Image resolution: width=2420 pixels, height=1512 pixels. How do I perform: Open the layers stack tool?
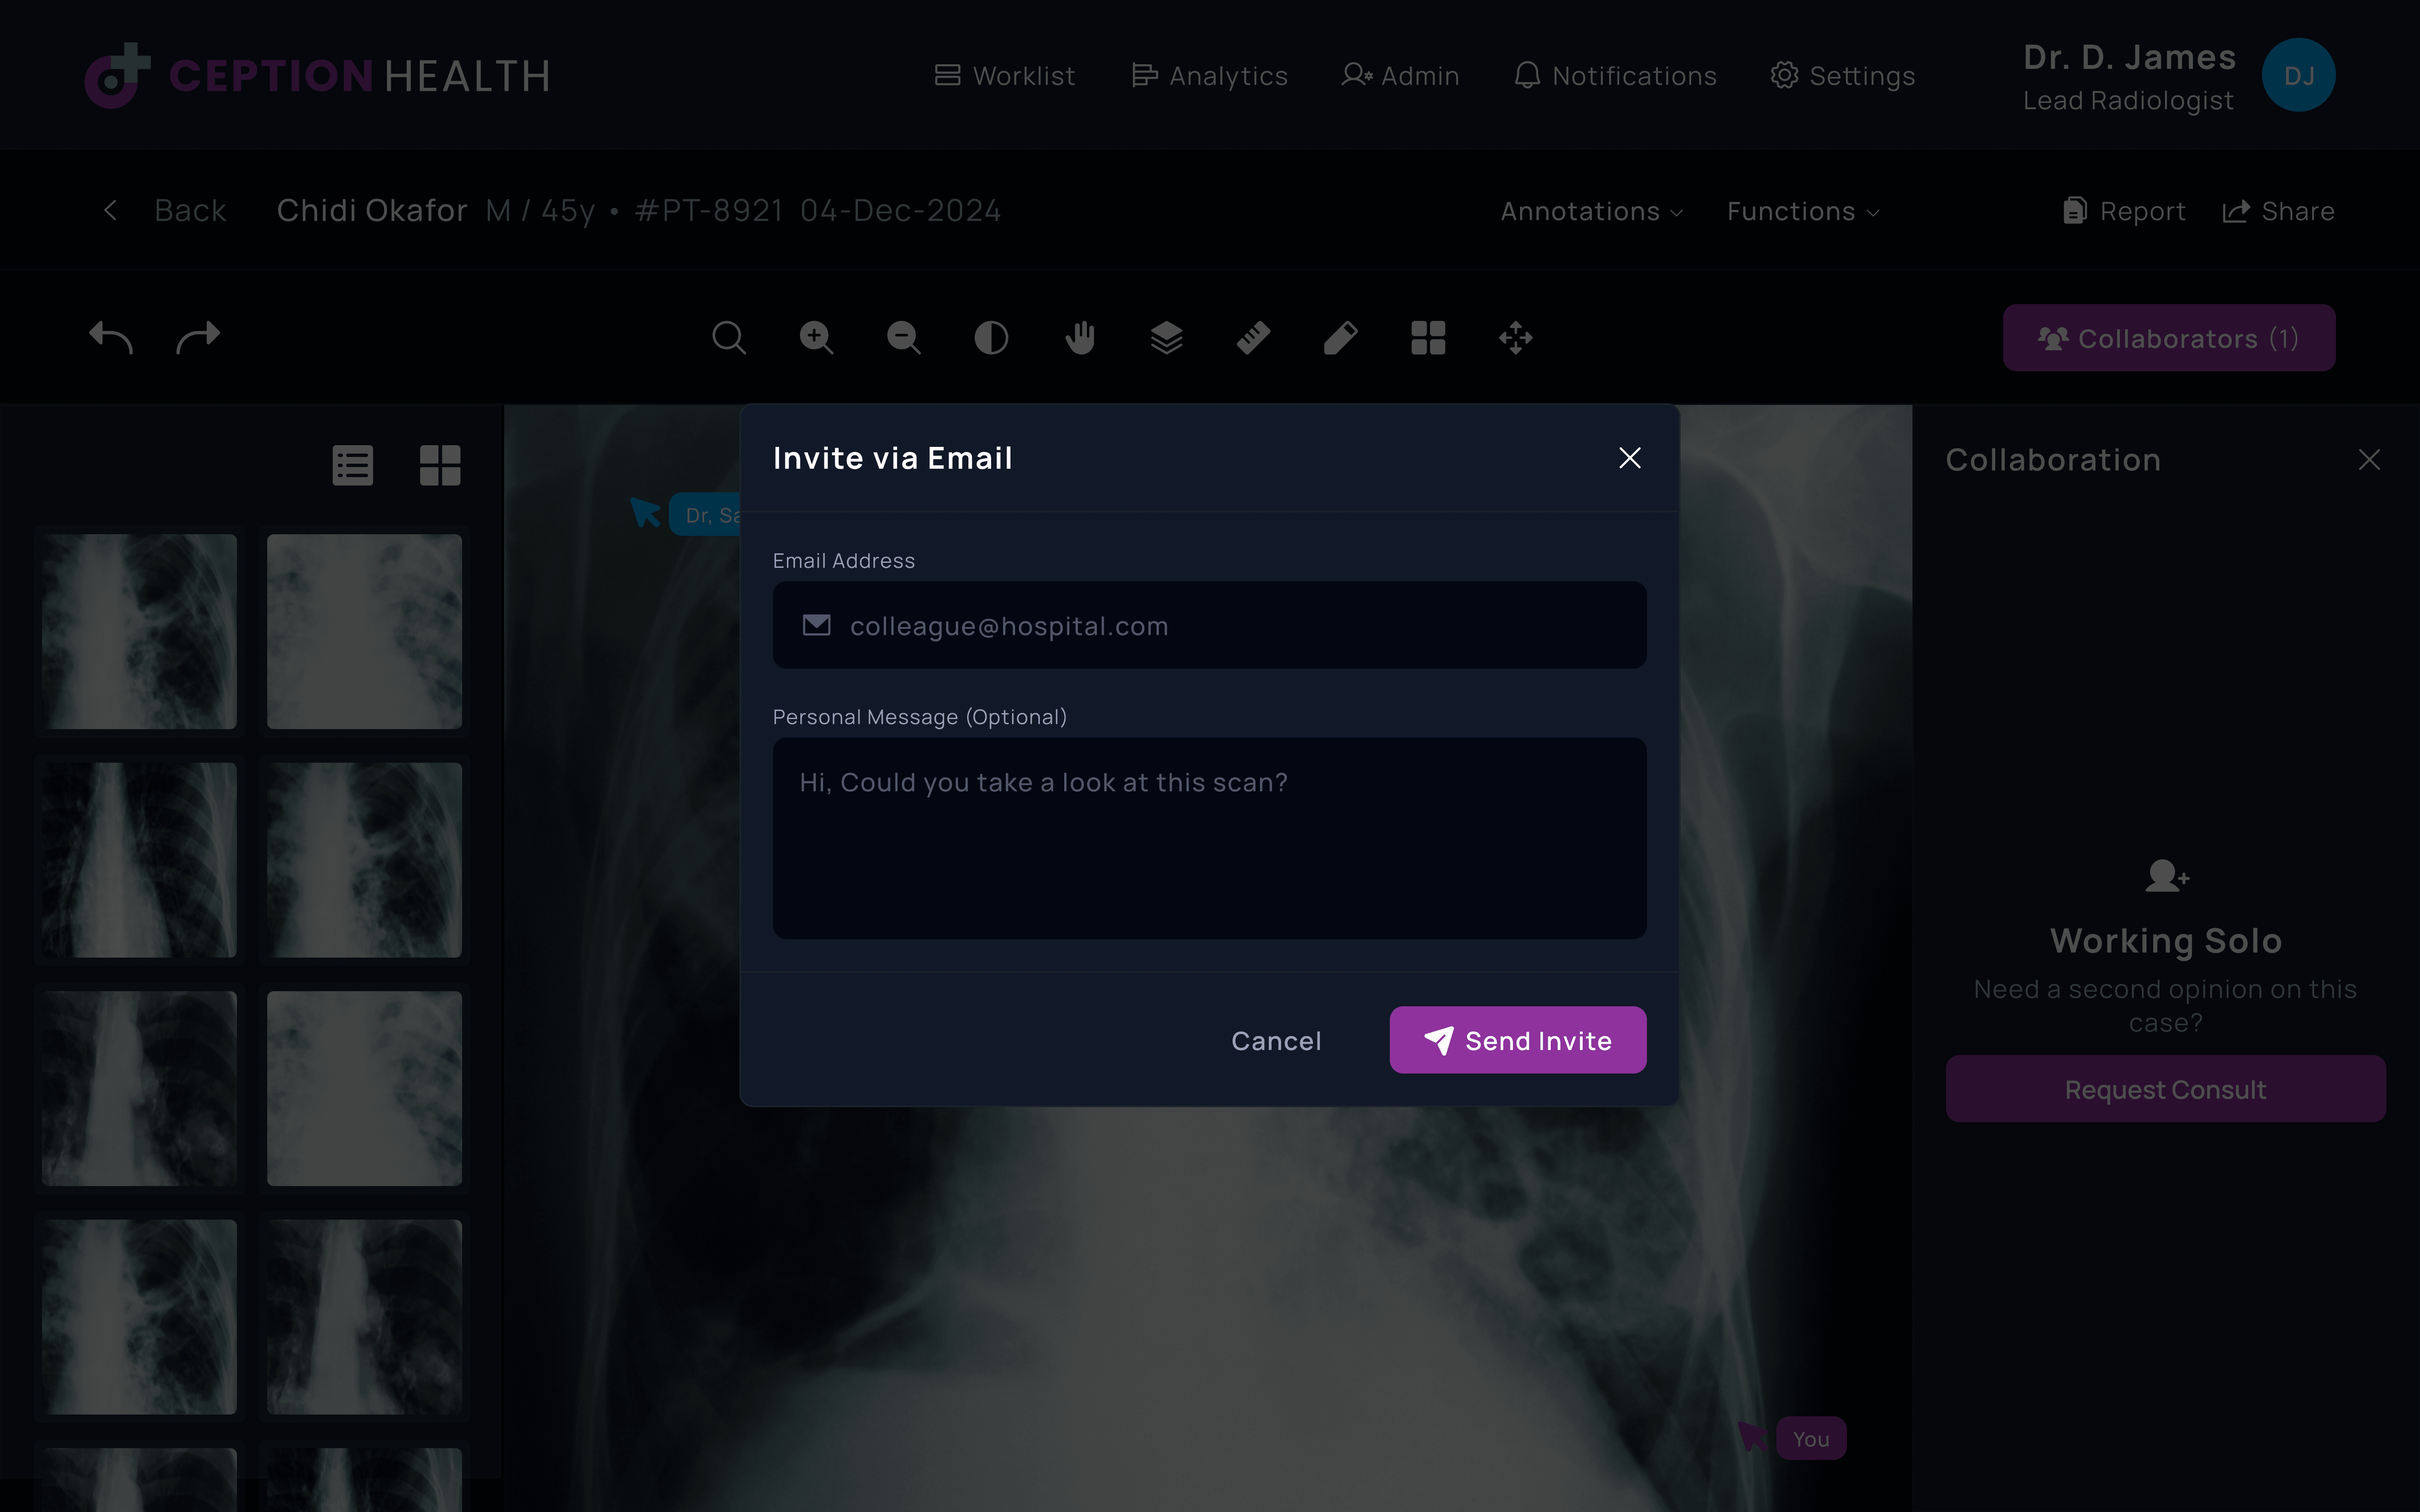pos(1166,338)
